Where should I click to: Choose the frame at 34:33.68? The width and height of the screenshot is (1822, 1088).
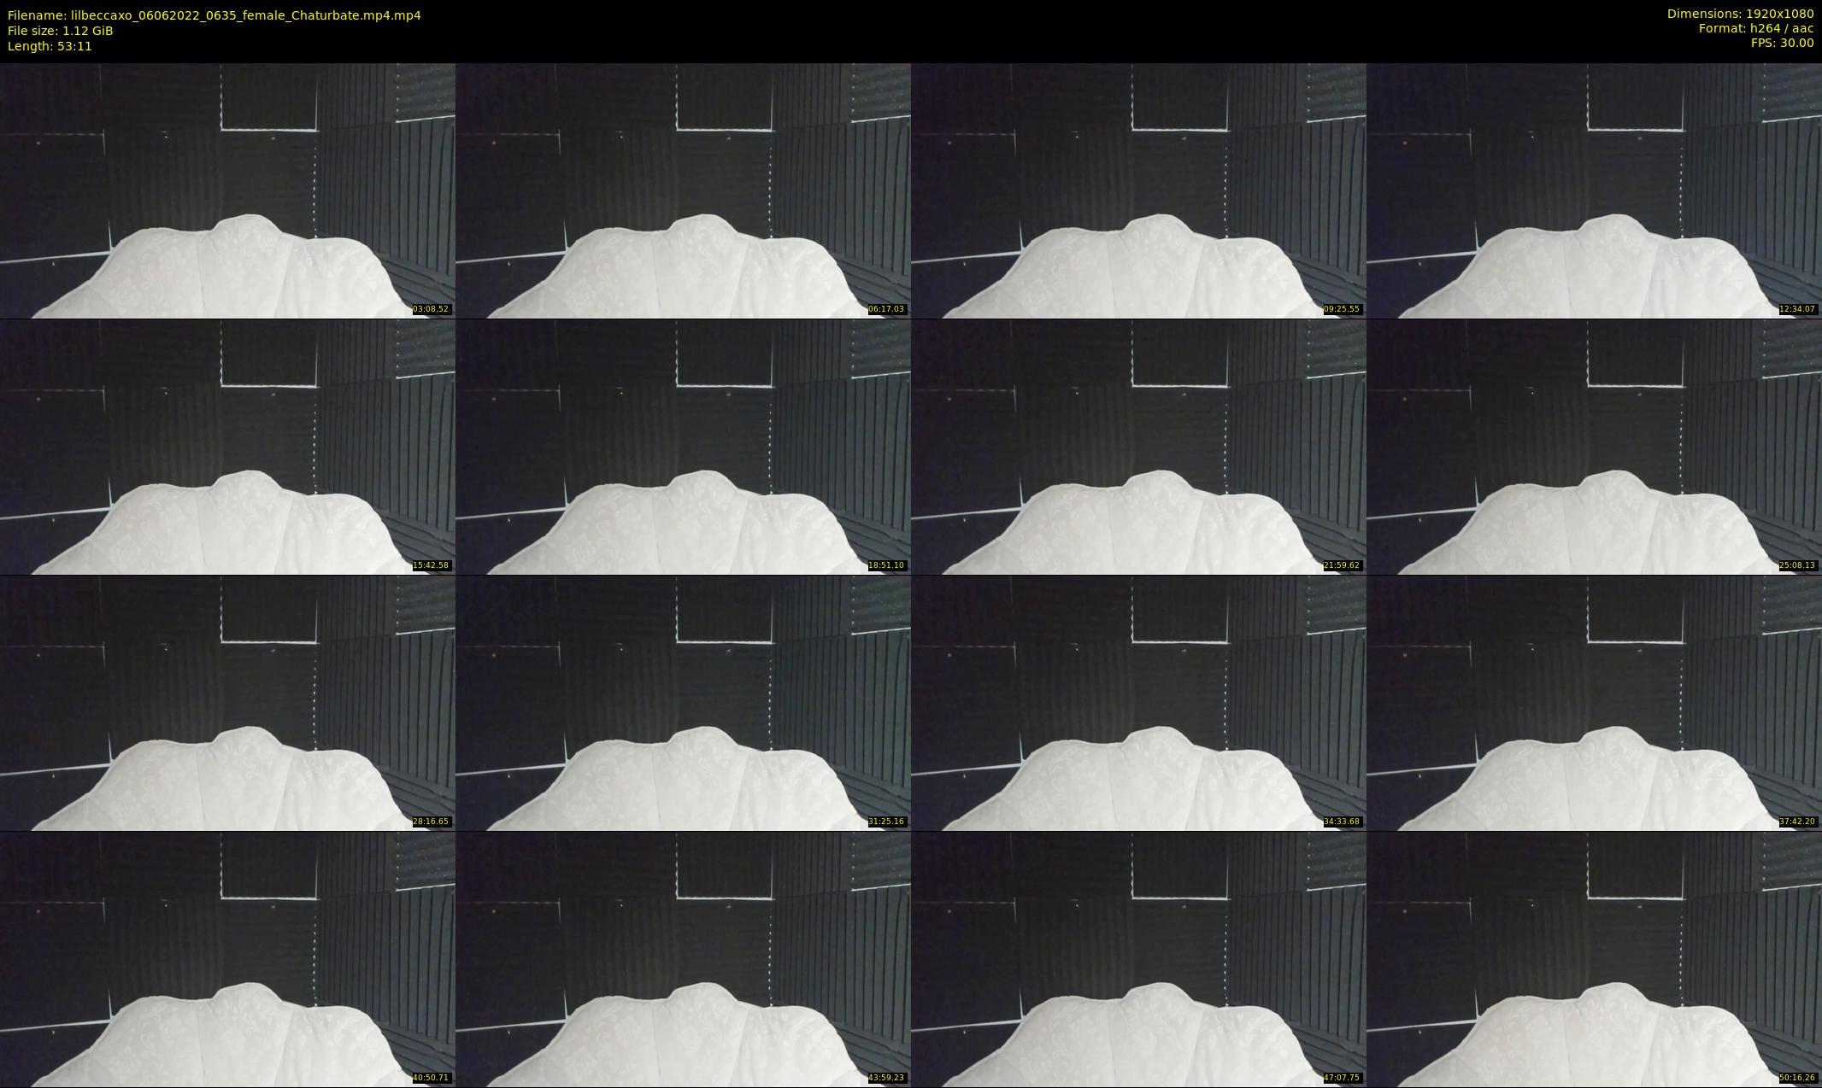[x=1138, y=703]
